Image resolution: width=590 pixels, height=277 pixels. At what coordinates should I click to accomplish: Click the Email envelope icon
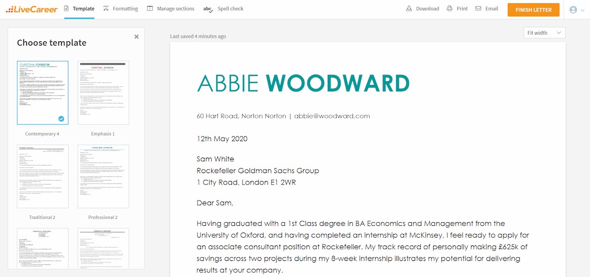coord(478,9)
